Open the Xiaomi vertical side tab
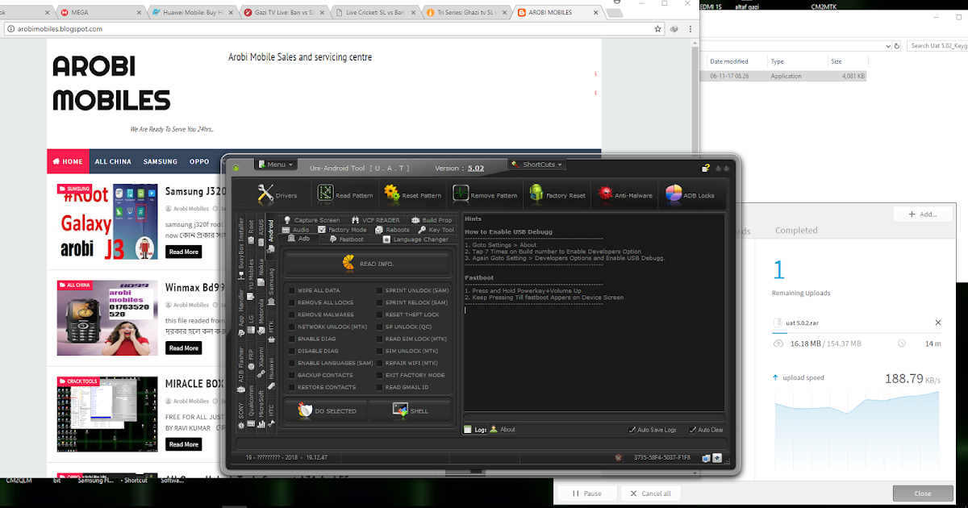The width and height of the screenshot is (968, 508). click(261, 363)
